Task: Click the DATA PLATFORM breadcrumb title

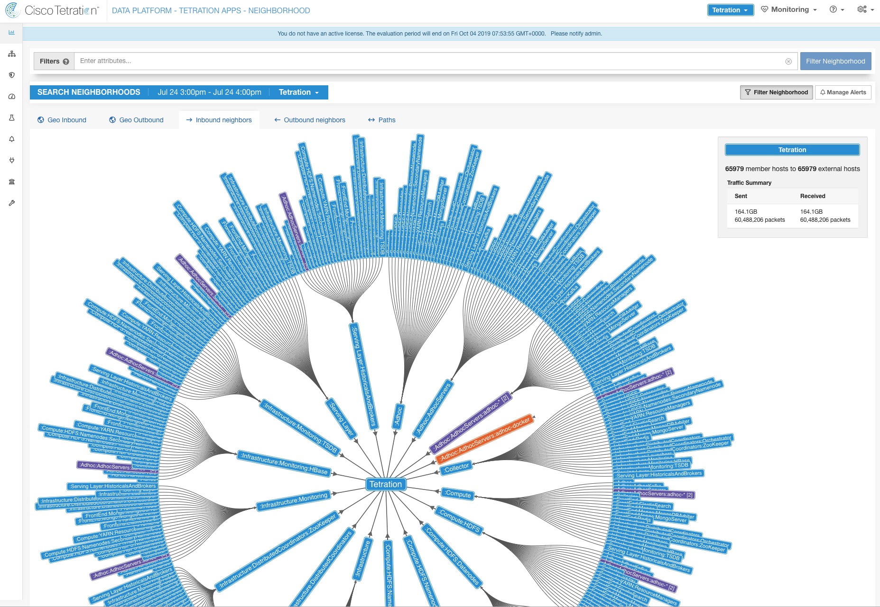Action: coord(211,10)
